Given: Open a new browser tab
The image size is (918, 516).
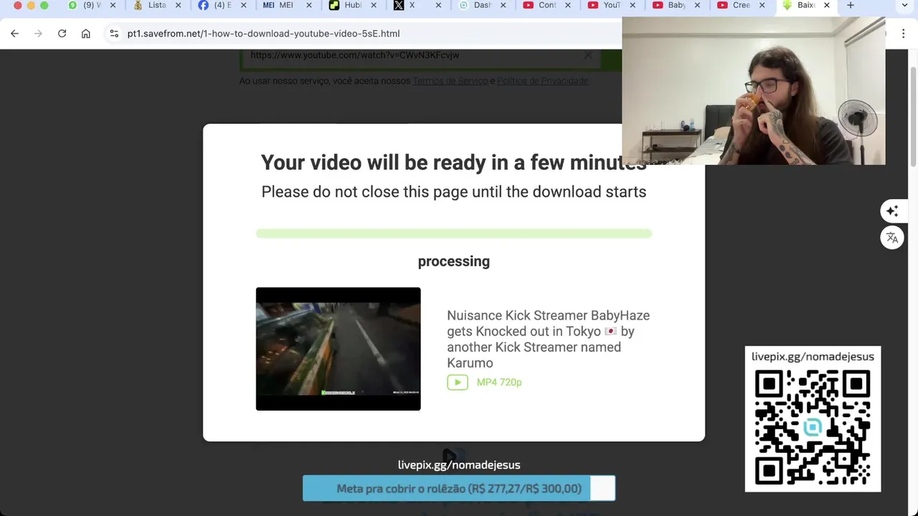Looking at the screenshot, I should coord(851,5).
